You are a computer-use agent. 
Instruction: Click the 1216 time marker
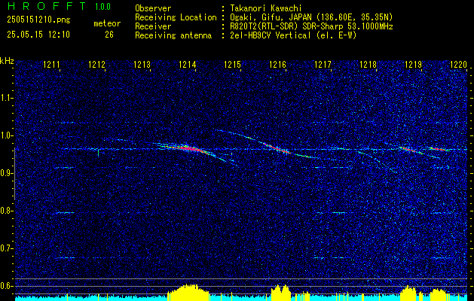(x=277, y=64)
